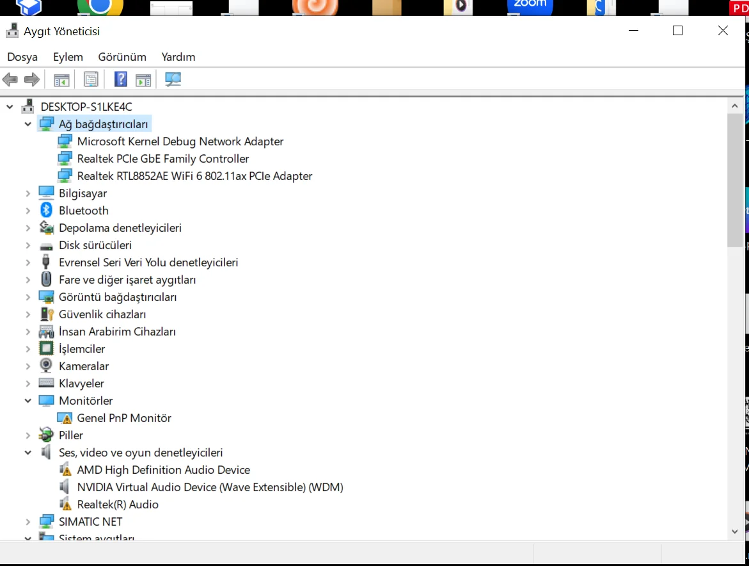The height and width of the screenshot is (566, 749).
Task: Expand the Bilgisayar category
Action: coord(28,193)
